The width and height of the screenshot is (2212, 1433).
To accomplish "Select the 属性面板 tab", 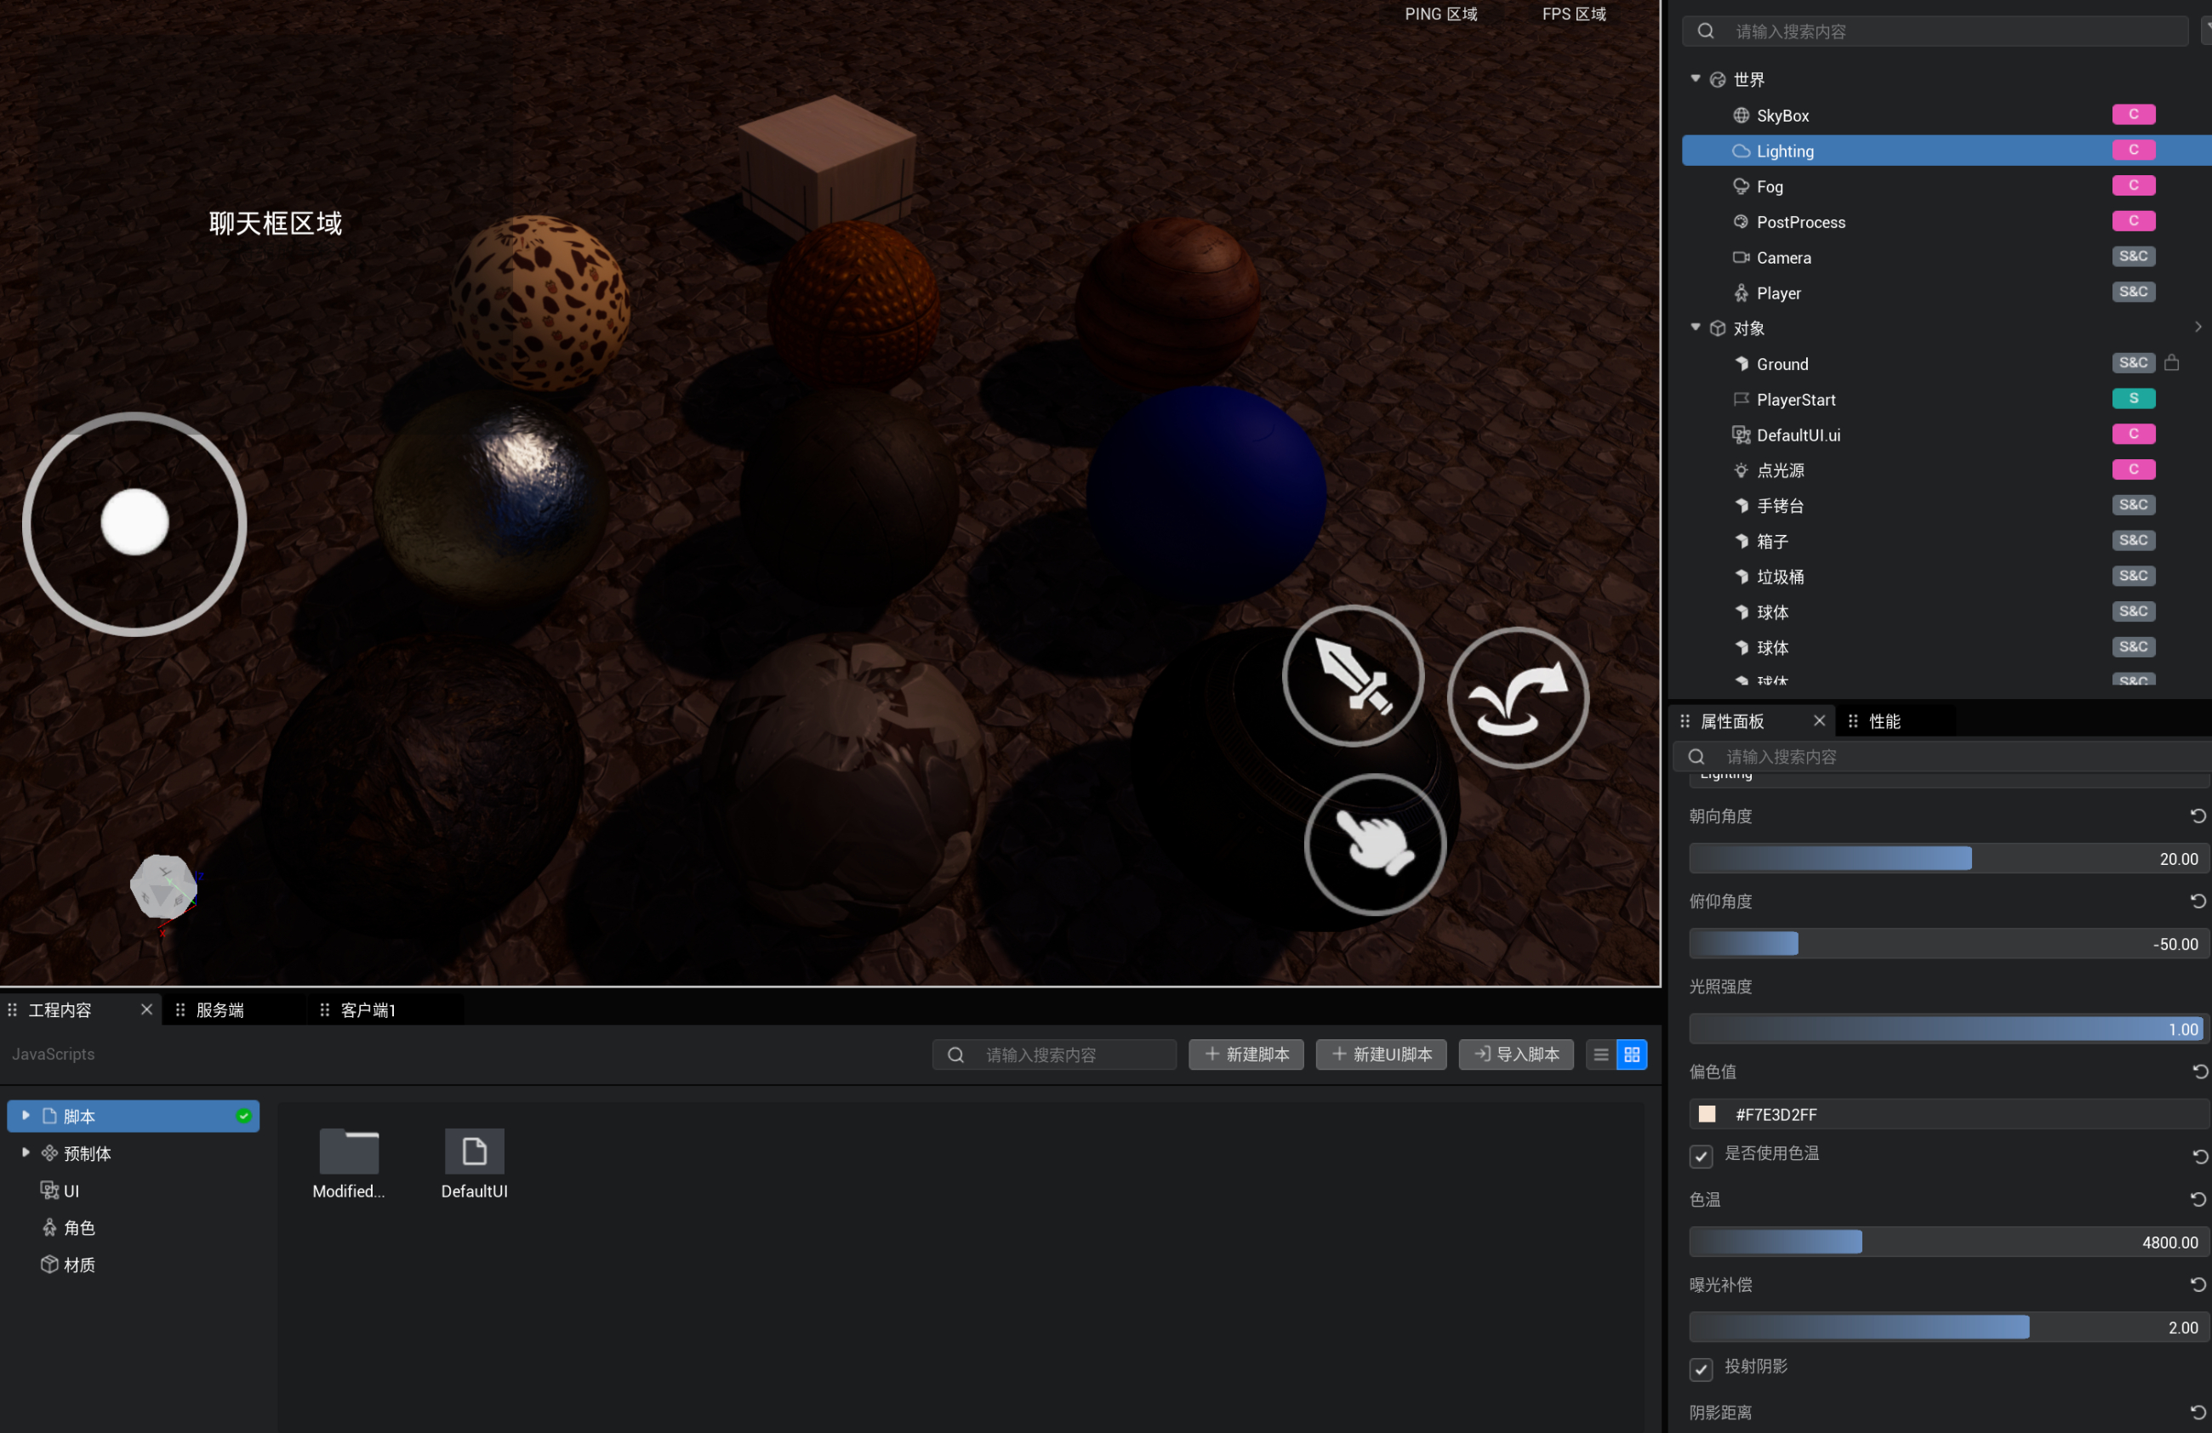I will pos(1731,721).
